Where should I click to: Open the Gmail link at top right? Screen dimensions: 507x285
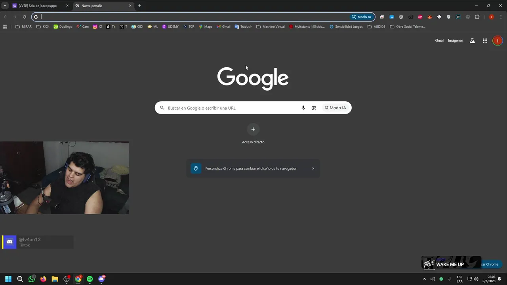[x=440, y=40]
